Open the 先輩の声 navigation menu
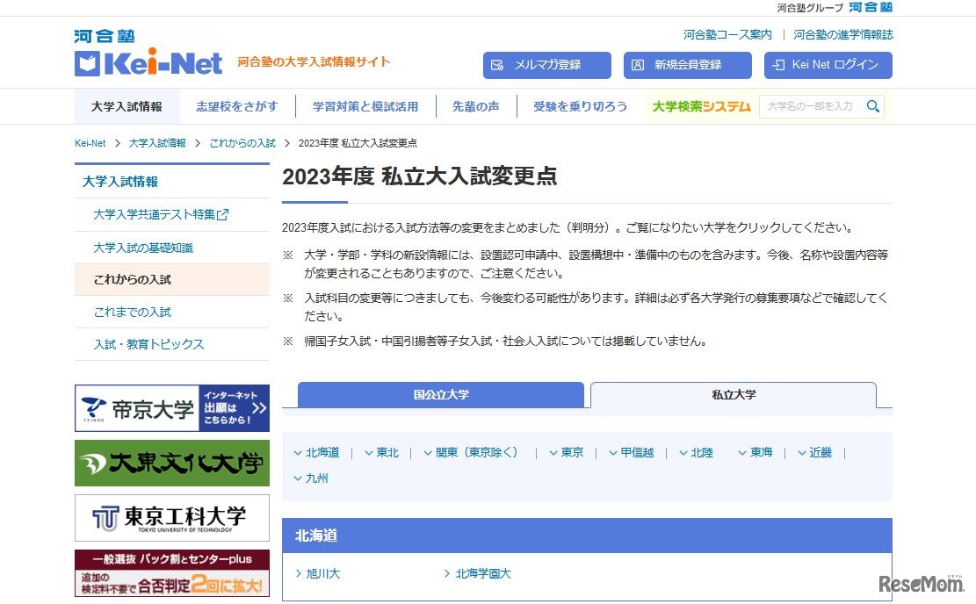This screenshot has height=604, width=976. pos(475,105)
